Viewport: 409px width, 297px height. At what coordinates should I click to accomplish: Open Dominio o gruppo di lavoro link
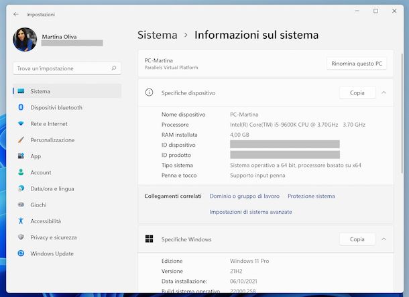(245, 196)
